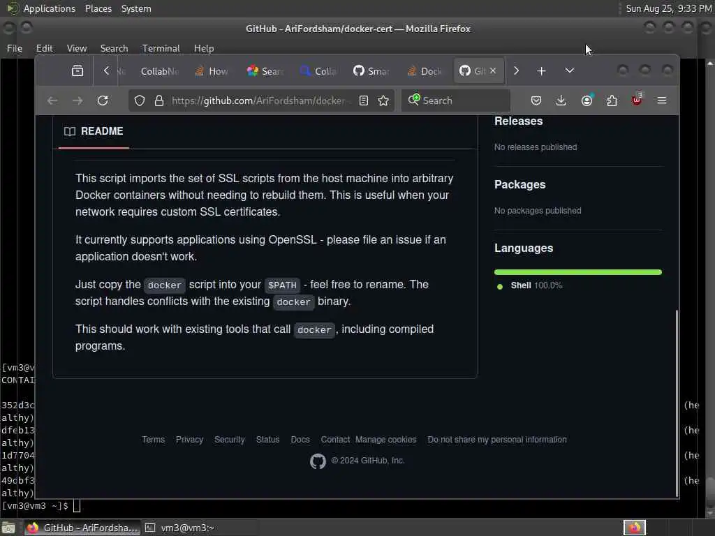Open the Pocket save icon

coord(536,100)
